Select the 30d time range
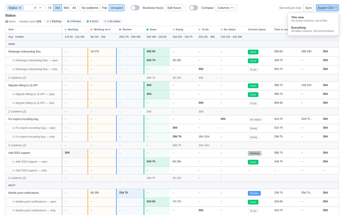Screen dimensions: 344x215 pos(57,8)
